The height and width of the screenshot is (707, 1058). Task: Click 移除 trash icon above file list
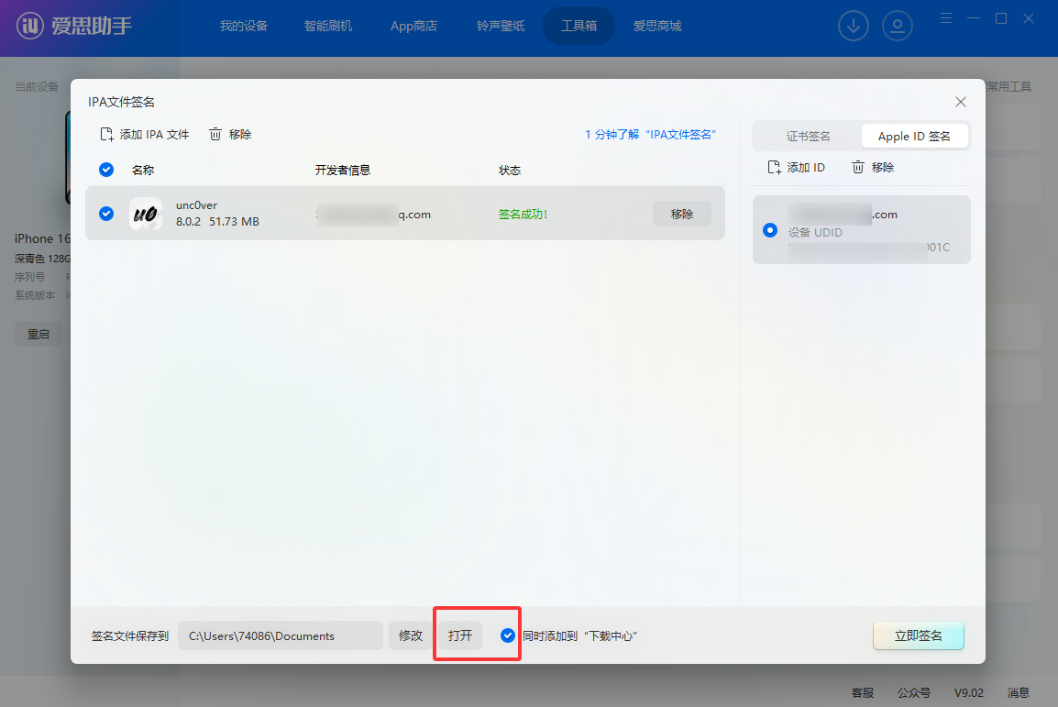[230, 135]
